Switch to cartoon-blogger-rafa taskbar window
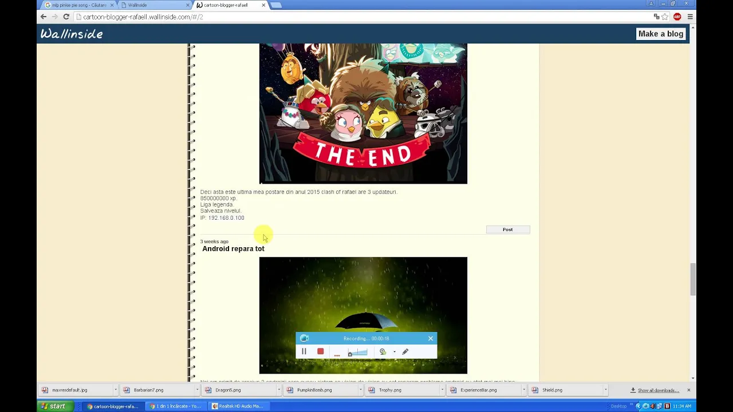This screenshot has width=733, height=412. tap(113, 406)
